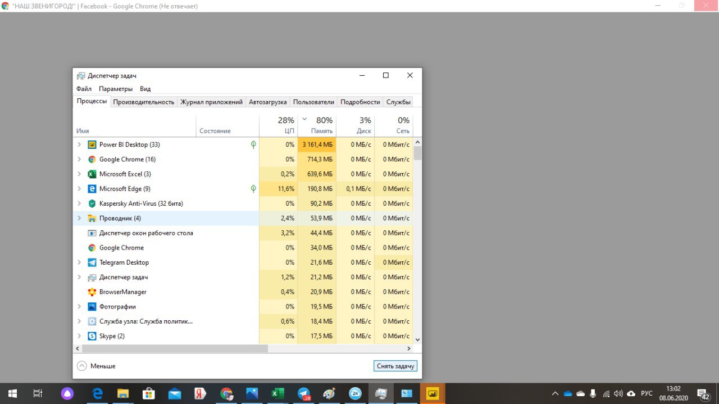Open Microsoft Edge from taskbar
Viewport: 719px width, 404px height.
point(97,393)
